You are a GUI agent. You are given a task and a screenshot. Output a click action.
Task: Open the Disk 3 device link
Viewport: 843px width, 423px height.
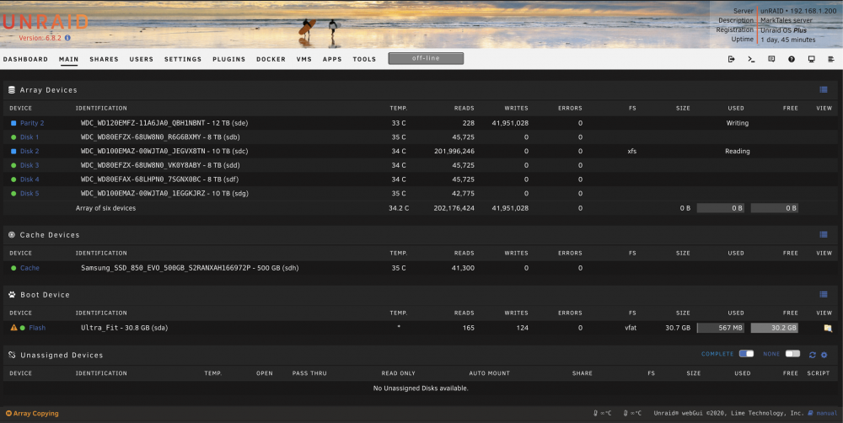pos(29,165)
